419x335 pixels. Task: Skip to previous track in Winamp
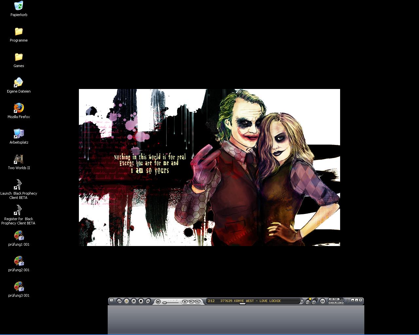point(119,301)
